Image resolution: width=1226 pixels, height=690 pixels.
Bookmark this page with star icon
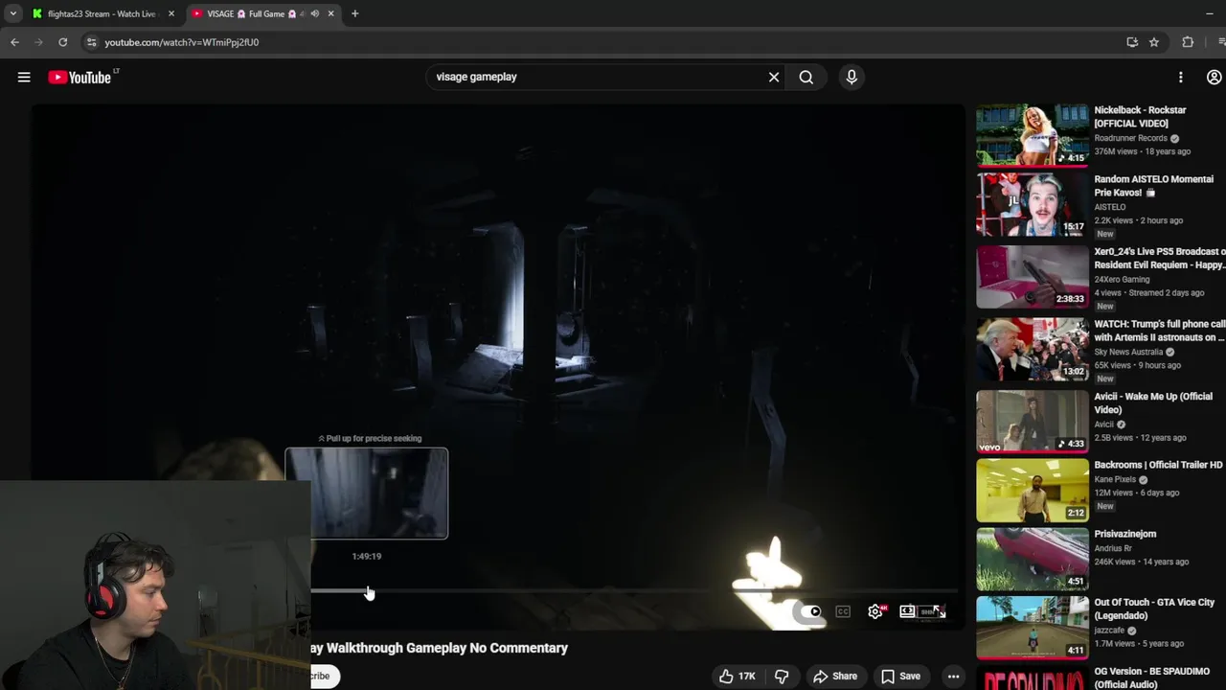click(1154, 42)
